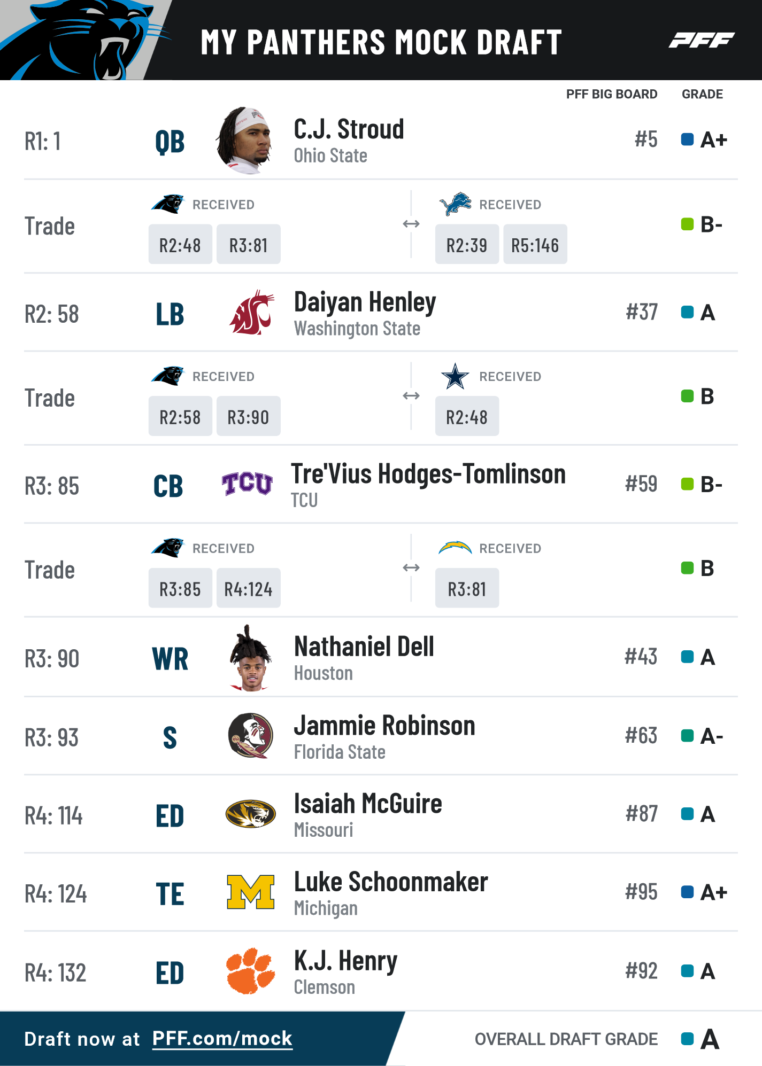Click the PFF logo in top right
This screenshot has height=1066, width=762.
[702, 40]
